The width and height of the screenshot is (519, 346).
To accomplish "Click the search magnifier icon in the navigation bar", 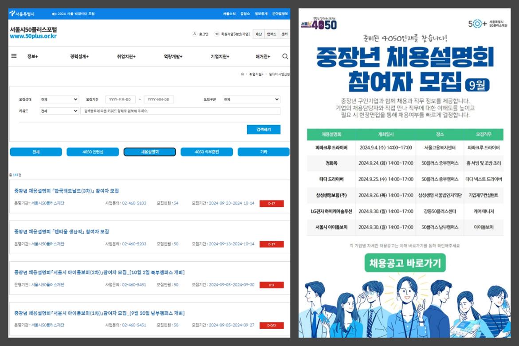I will pyautogui.click(x=285, y=56).
